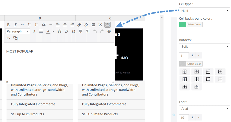Click the insert link icon
Screen dimensions: 231x122
coord(79,25)
